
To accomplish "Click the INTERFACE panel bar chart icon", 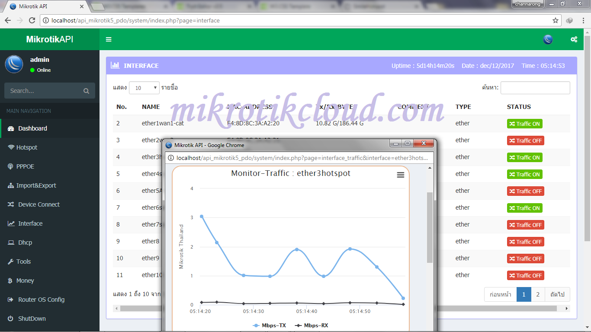I will pos(115,65).
